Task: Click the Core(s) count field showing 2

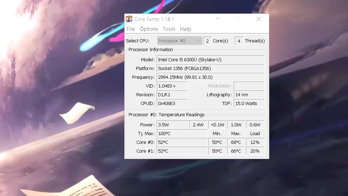Action: pos(207,41)
